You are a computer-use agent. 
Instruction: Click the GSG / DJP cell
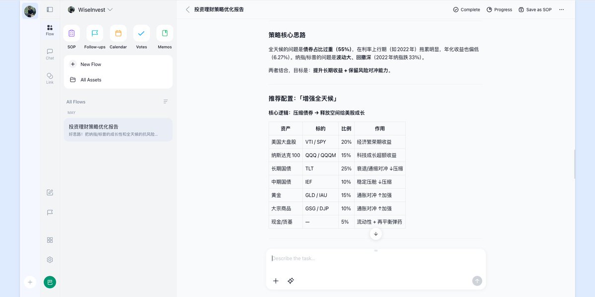[x=321, y=208]
